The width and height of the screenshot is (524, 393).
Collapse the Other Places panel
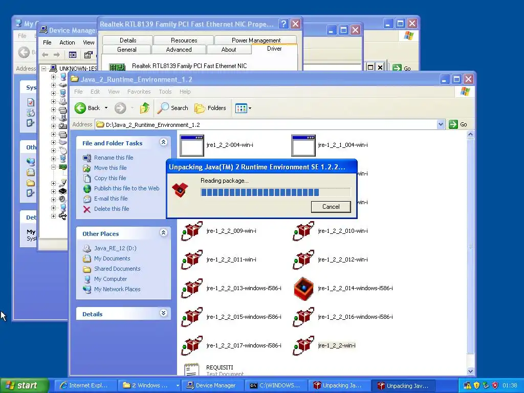pyautogui.click(x=163, y=233)
